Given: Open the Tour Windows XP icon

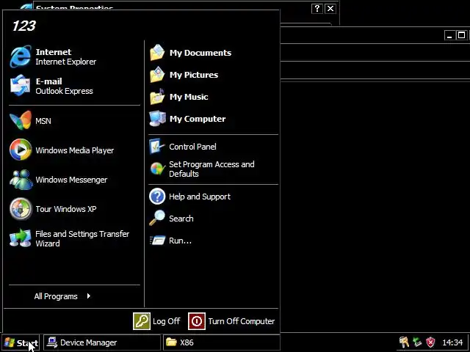Looking at the screenshot, I should (21, 208).
